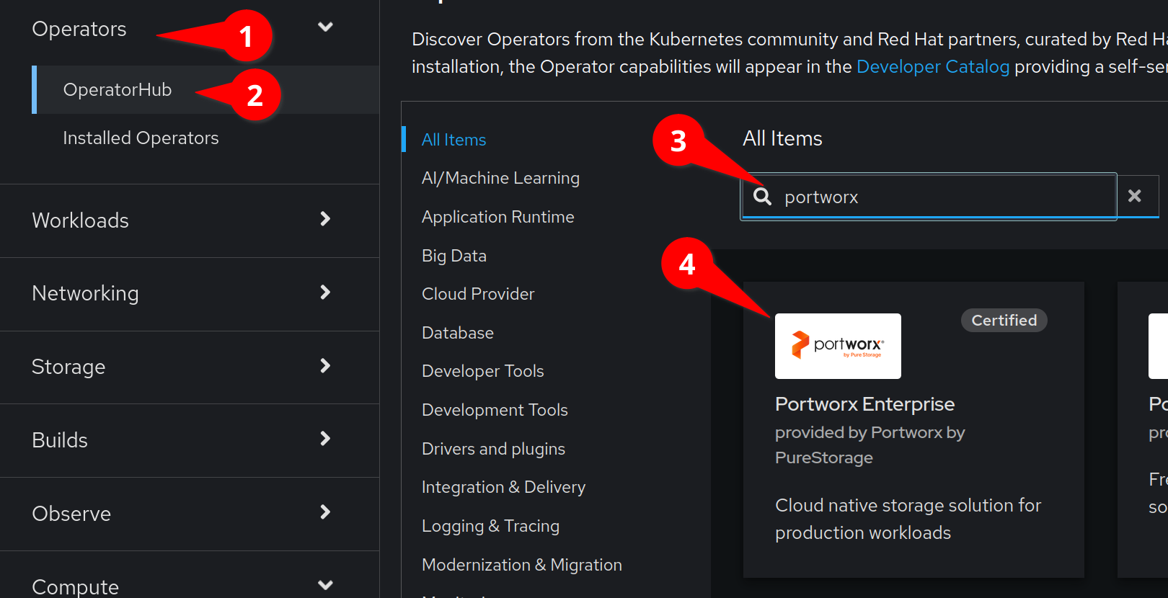The width and height of the screenshot is (1168, 598).
Task: Filter by Database category
Action: click(x=458, y=333)
